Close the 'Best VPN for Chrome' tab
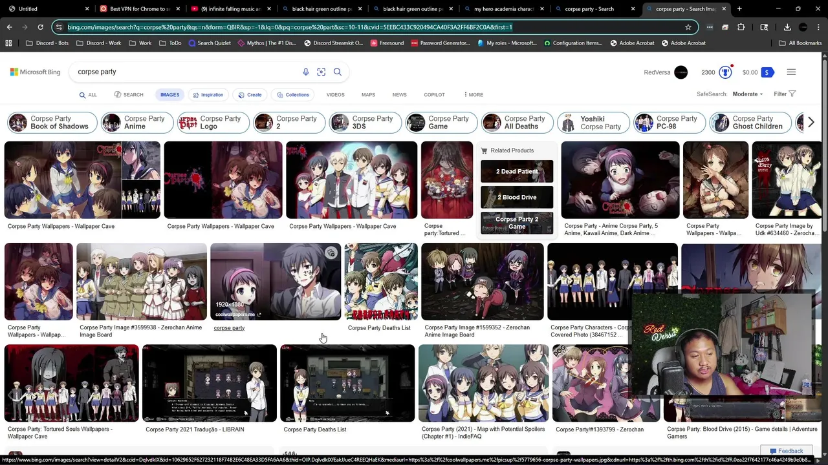Image resolution: width=828 pixels, height=465 pixels. tap(177, 9)
